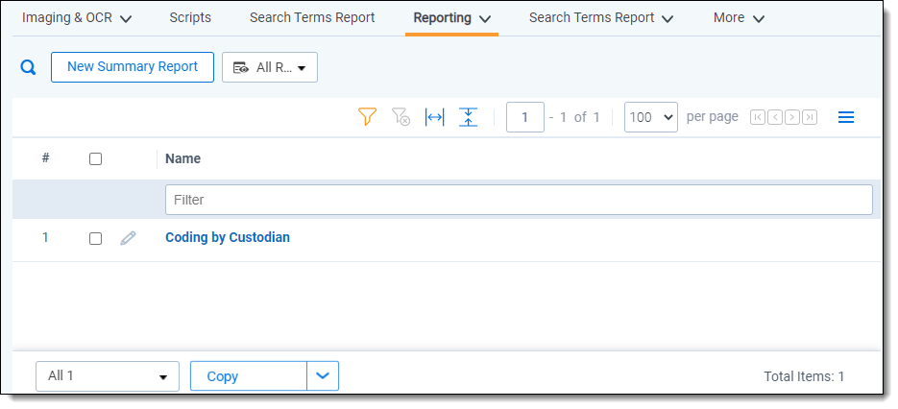Click the pencil edit icon for Coding by Custodian
898x409 pixels.
(128, 238)
